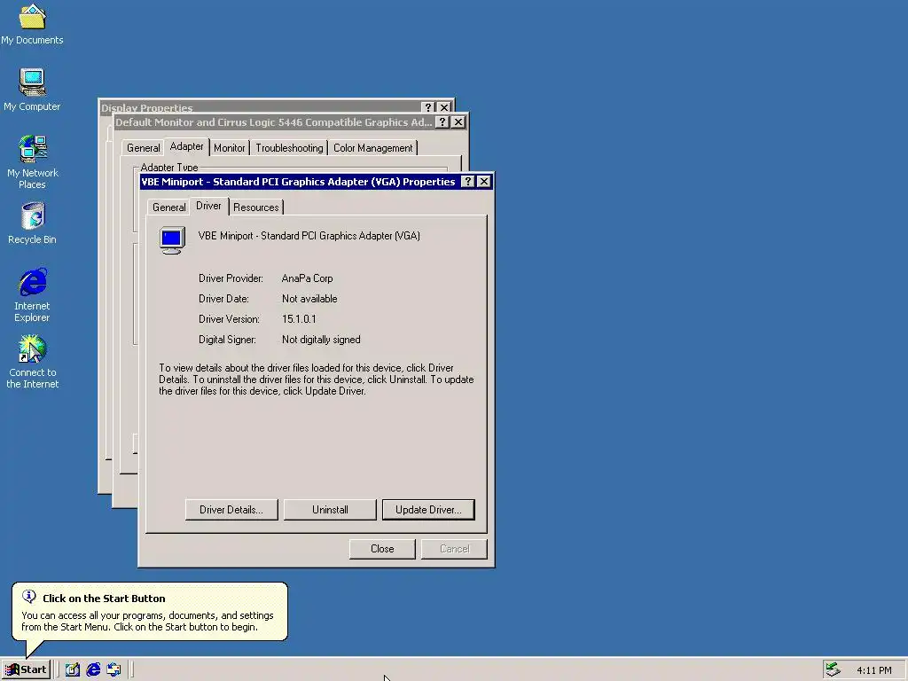Open the Resources tab
The image size is (908, 681).
256,207
